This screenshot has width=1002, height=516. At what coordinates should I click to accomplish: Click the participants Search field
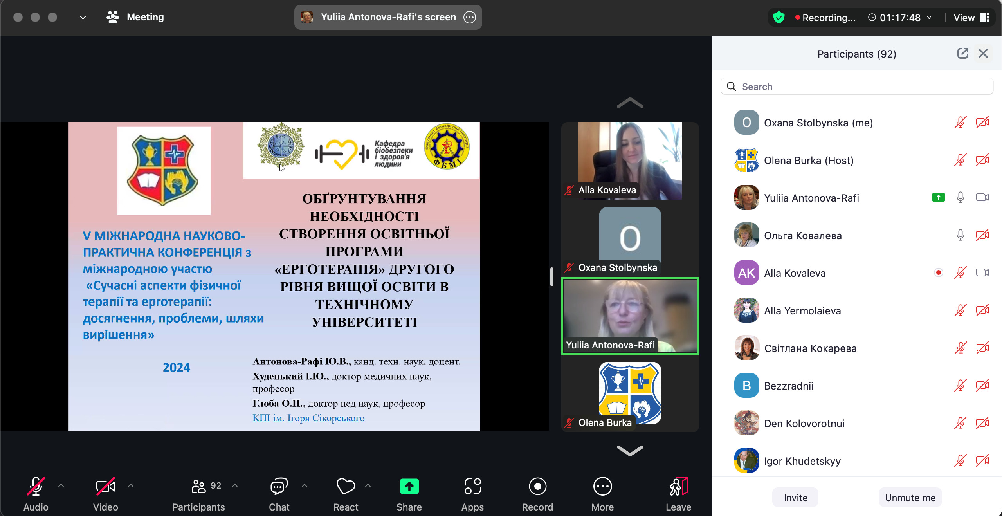pos(857,87)
